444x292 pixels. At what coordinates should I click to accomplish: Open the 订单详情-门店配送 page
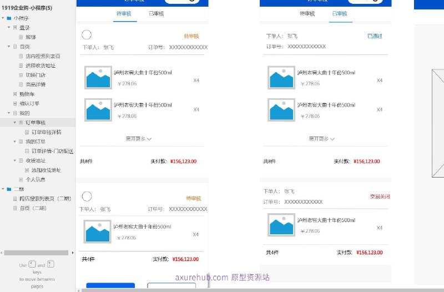pos(52,151)
